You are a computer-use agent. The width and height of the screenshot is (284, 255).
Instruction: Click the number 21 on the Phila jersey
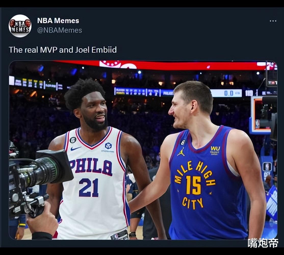tap(89, 188)
